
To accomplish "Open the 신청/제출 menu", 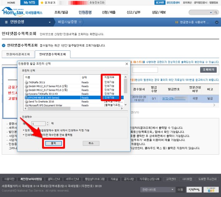I will point(109,12).
